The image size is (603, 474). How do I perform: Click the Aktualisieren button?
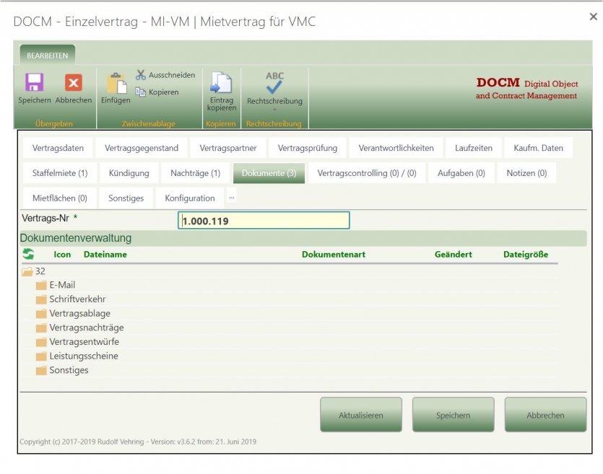coord(361,415)
